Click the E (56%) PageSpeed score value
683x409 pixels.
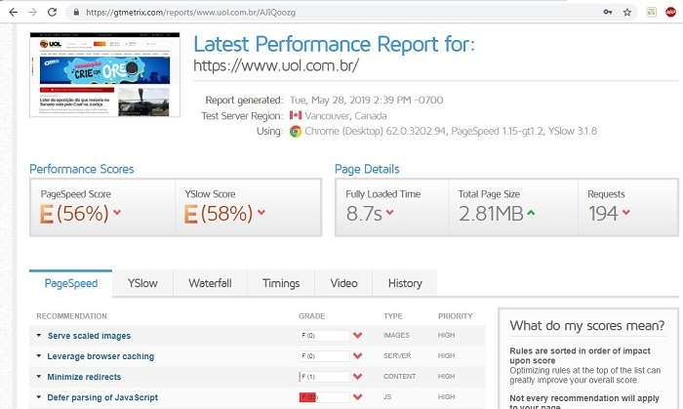(x=74, y=214)
